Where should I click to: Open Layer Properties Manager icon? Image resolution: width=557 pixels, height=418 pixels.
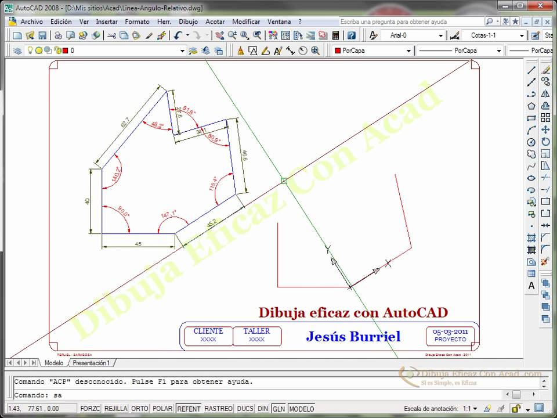(x=17, y=51)
